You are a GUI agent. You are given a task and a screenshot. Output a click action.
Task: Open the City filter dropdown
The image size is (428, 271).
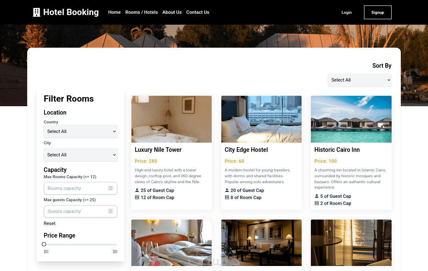[80, 155]
